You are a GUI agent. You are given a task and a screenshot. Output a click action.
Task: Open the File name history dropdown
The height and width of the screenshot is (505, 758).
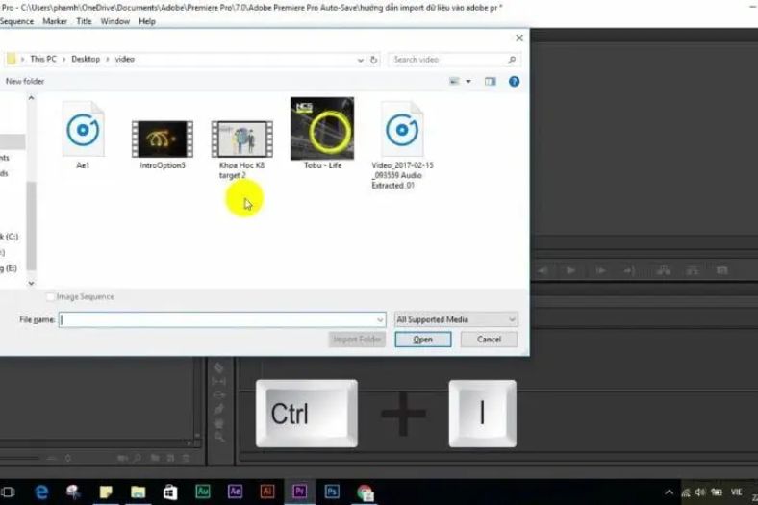pos(380,320)
